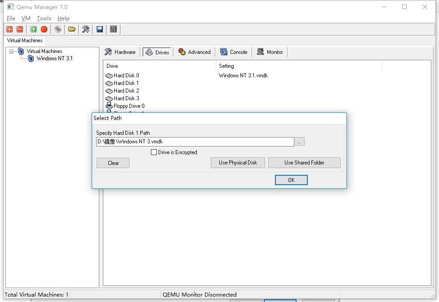Screen dimensions: 439x302
Task: Switch to the Hardware tab
Action: click(x=120, y=52)
